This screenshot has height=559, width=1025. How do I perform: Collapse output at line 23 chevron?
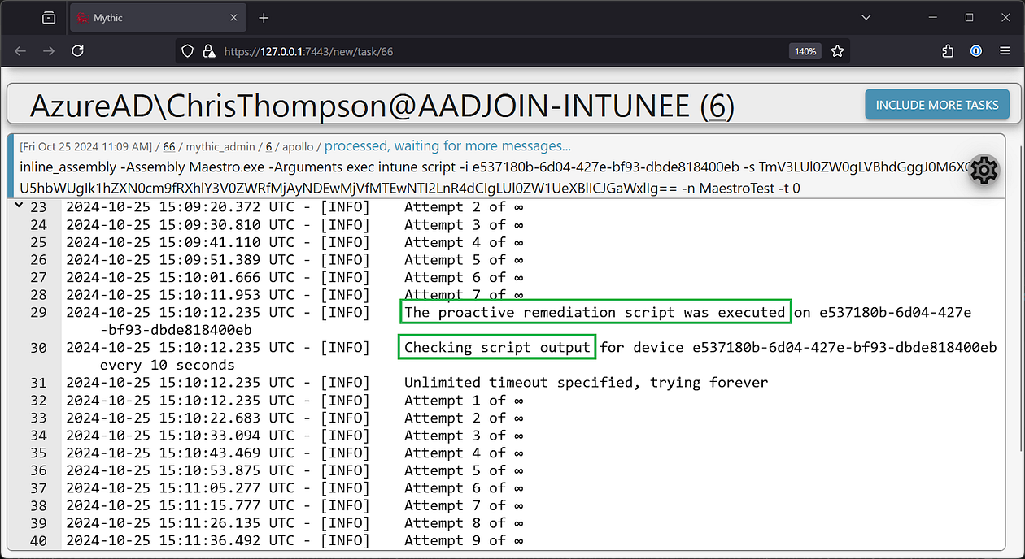(19, 206)
